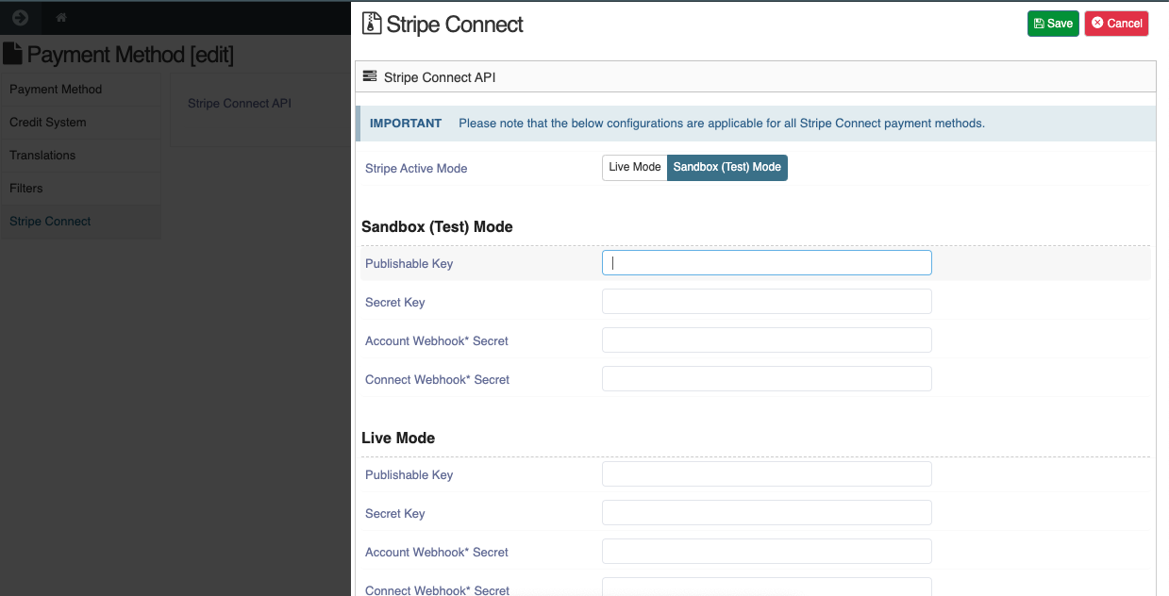Image resolution: width=1169 pixels, height=596 pixels.
Task: Focus Live Mode Connect Webhook Secret field
Action: [x=767, y=588]
